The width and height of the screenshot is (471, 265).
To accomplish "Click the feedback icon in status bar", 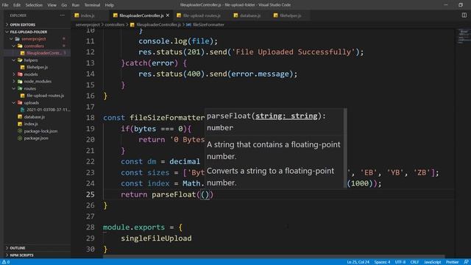I will [x=466, y=262].
